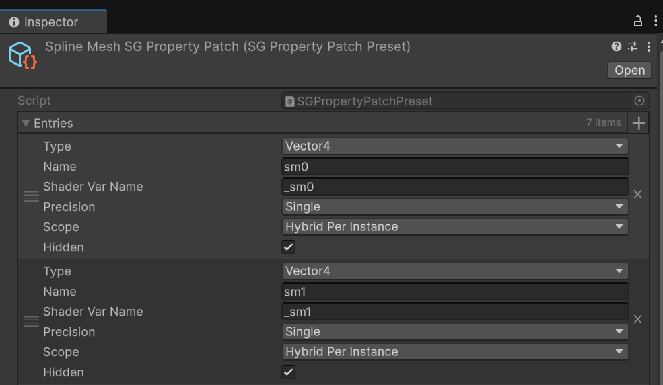This screenshot has width=663, height=385.
Task: Open Type dropdown of sm0 entry
Action: click(455, 146)
